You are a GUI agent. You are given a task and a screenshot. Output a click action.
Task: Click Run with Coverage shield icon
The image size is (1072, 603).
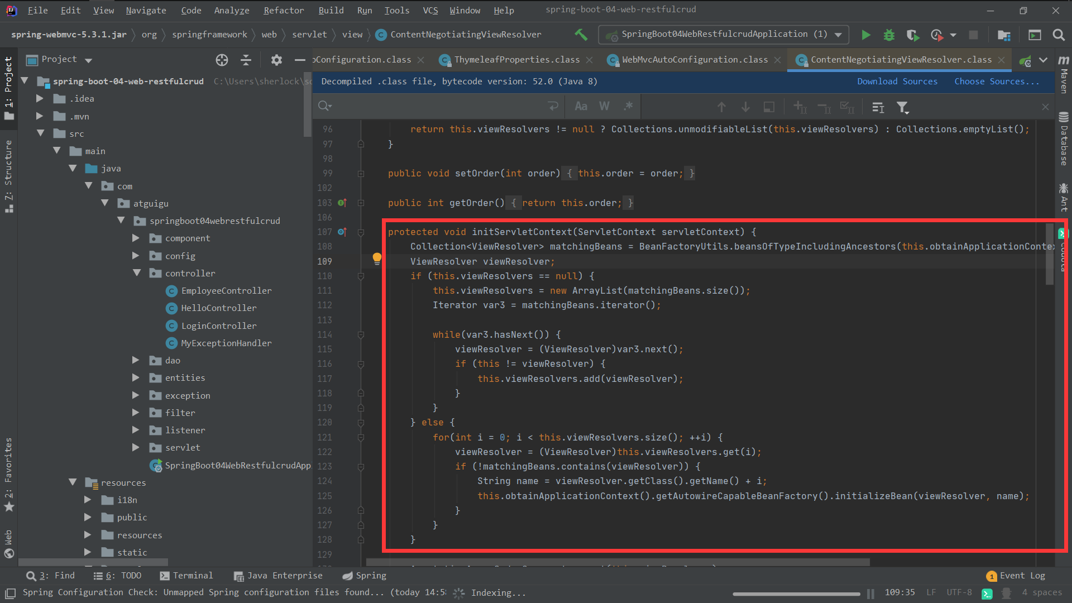913,35
